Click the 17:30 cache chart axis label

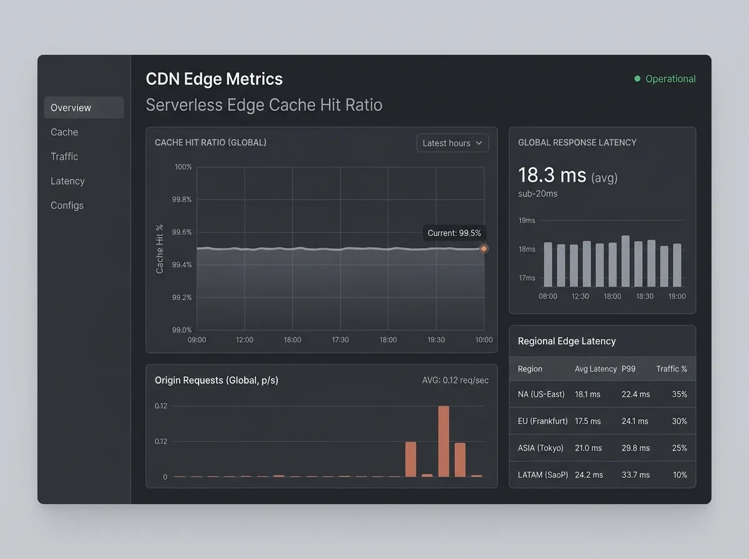340,340
